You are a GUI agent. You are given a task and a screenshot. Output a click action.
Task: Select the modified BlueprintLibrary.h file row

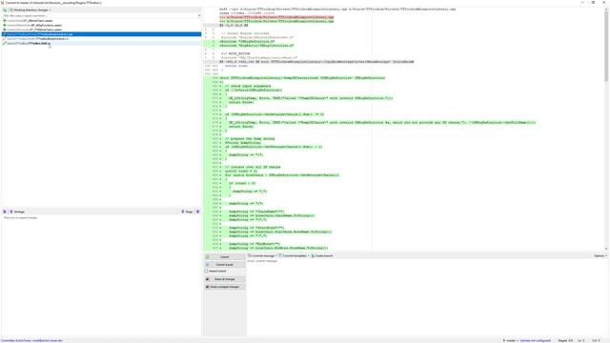coord(102,39)
